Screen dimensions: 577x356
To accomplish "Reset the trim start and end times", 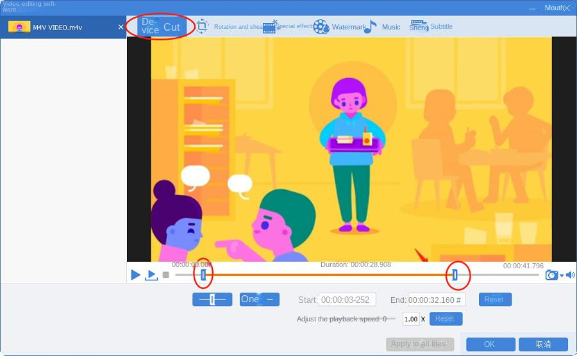I will coord(494,300).
